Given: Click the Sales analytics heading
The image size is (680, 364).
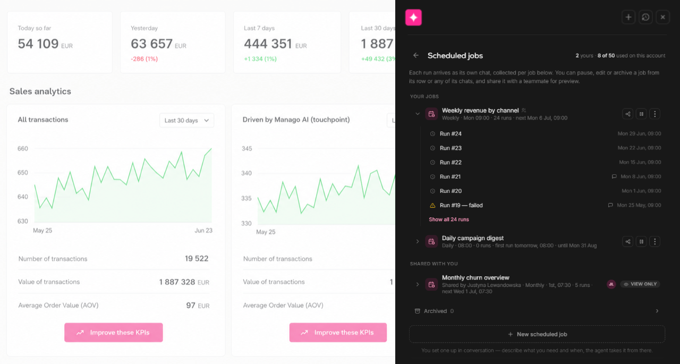Looking at the screenshot, I should [40, 91].
